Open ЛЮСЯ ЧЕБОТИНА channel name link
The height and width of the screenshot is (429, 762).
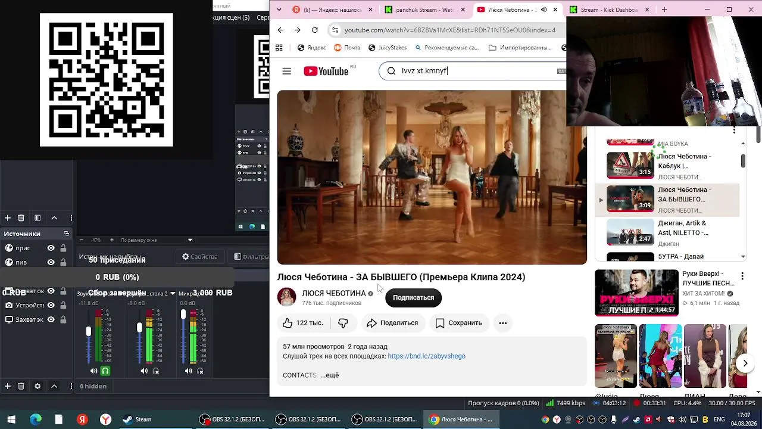pyautogui.click(x=333, y=293)
